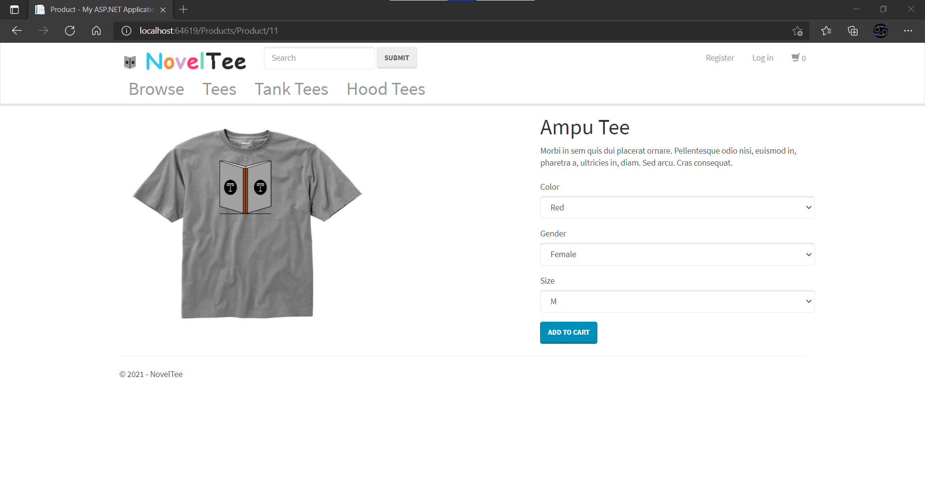Click the © 2021 - NovelTee footer text
Screen dimensions: 925x496
[x=151, y=374]
